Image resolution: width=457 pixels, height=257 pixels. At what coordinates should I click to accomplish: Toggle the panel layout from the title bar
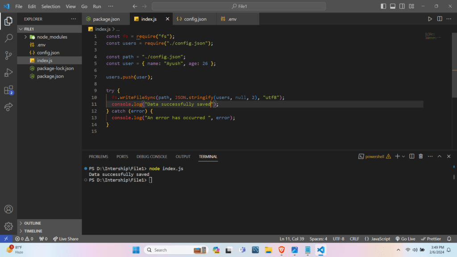(x=392, y=6)
